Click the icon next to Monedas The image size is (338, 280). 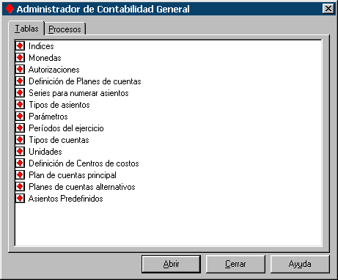coord(20,58)
